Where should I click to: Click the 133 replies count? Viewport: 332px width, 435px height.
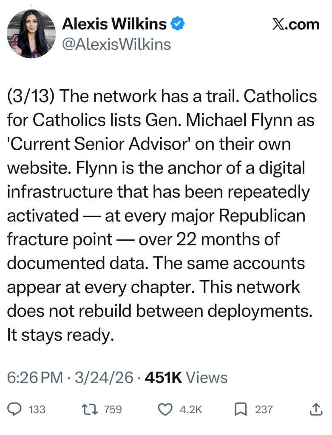[x=37, y=409]
